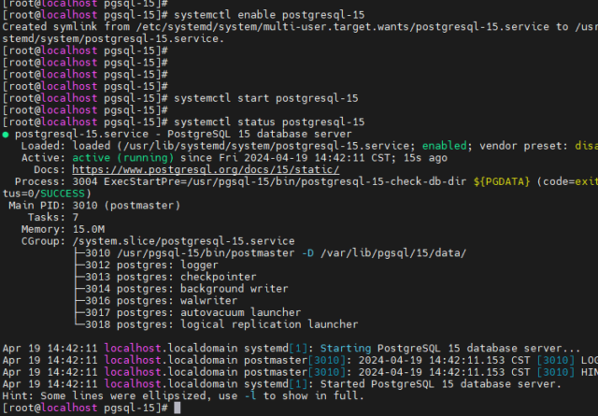Click the 'Tasks: 7' line
Viewport: 598px width, 416px height.
(x=53, y=217)
